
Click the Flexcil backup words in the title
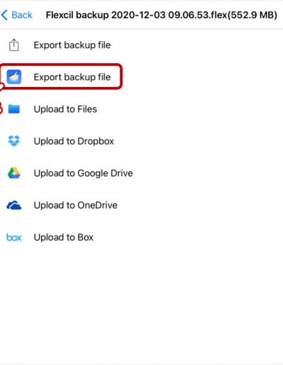click(x=77, y=15)
